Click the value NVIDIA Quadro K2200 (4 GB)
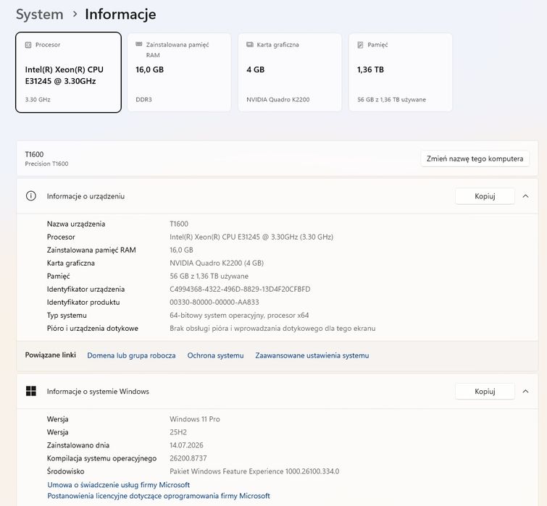This screenshot has height=506, width=547. [217, 263]
